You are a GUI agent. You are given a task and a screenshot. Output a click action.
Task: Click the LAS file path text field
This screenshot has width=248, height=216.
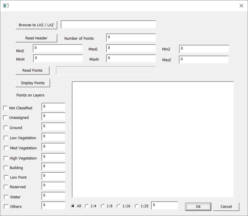tap(108, 24)
